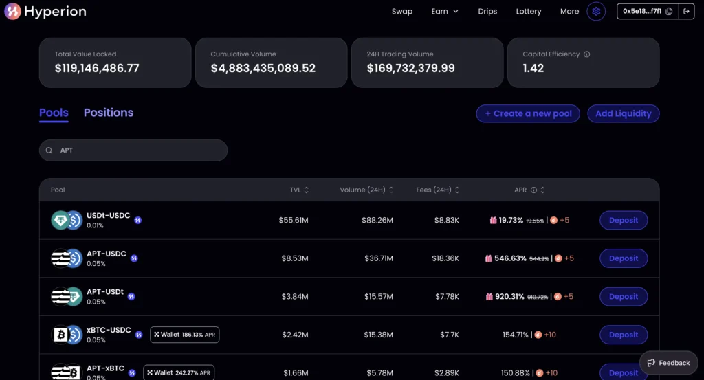The width and height of the screenshot is (704, 380).
Task: Open the Lottery page
Action: pos(529,11)
